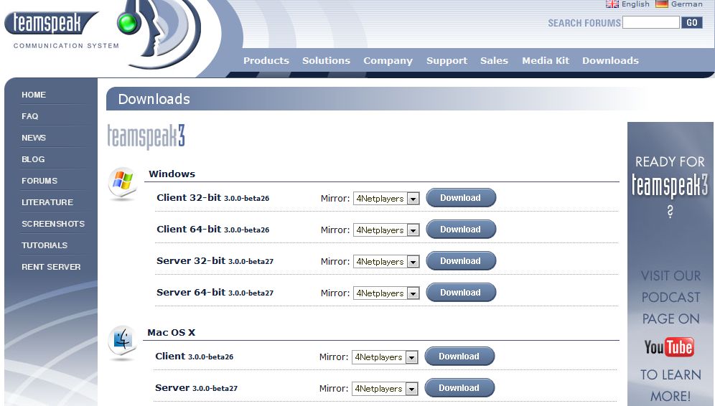Open the Company menu
The image size is (715, 406).
click(388, 60)
